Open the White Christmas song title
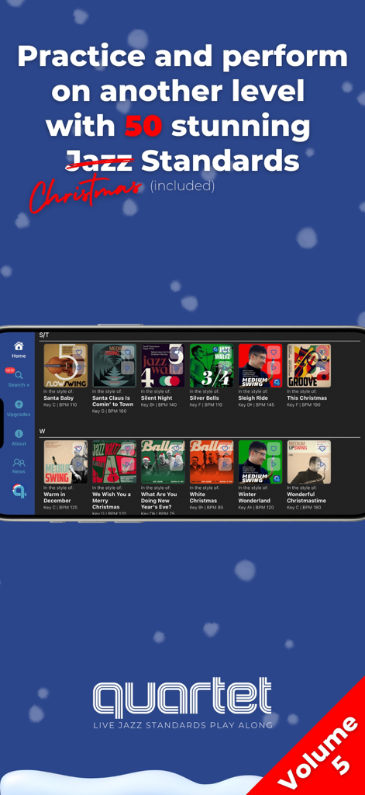The height and width of the screenshot is (795, 365). (203, 498)
